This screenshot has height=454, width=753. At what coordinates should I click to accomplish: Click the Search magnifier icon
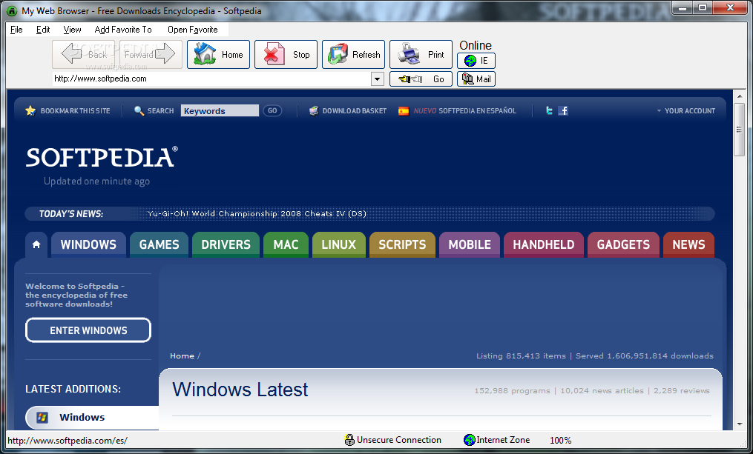coord(139,111)
